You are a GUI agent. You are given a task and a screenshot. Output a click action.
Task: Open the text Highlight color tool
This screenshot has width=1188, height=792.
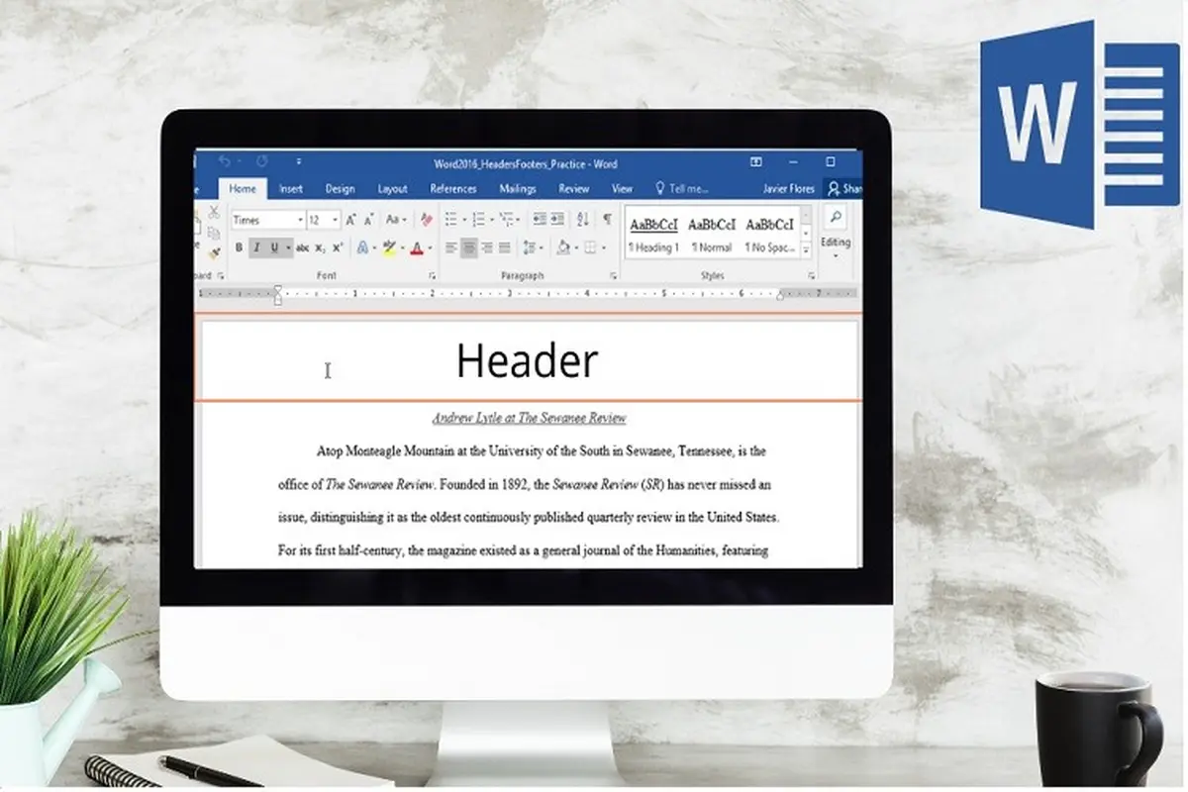click(x=389, y=246)
